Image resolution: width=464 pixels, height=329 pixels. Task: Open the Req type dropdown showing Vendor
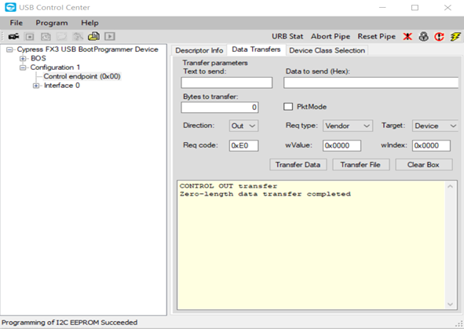(x=348, y=126)
